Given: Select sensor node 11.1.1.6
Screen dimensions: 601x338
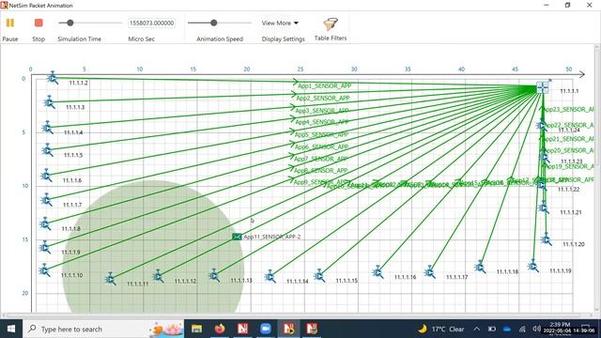Looking at the screenshot, I should 46,176.
